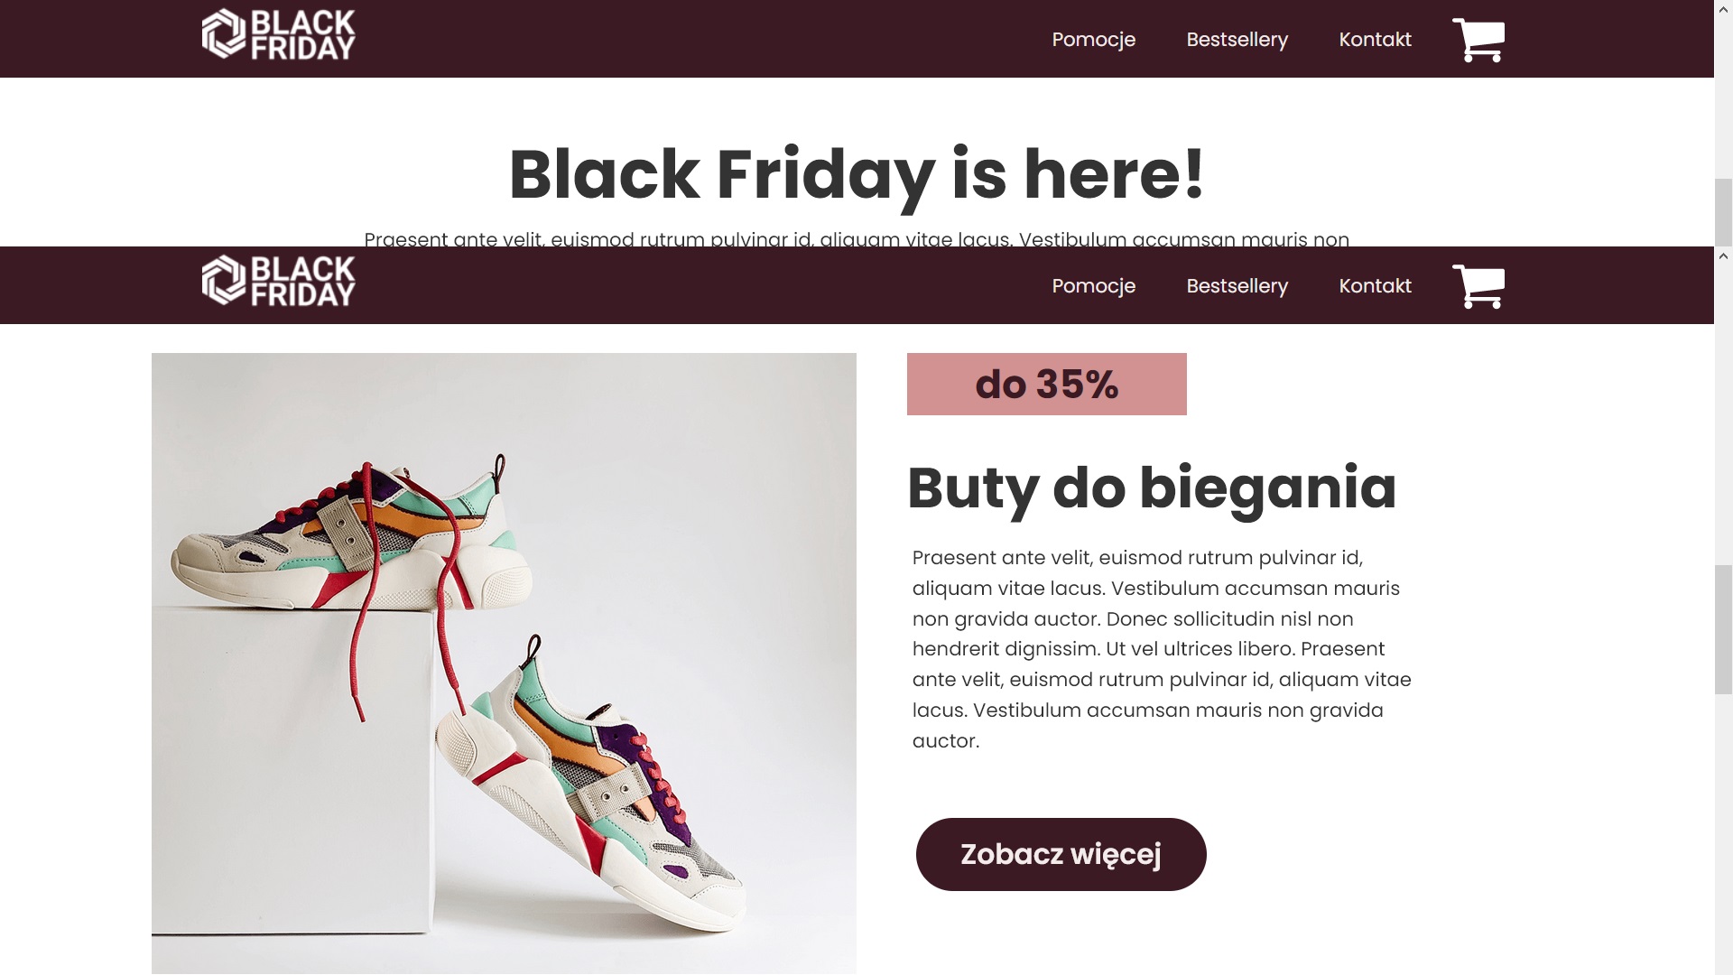The image size is (1733, 975).
Task: Open Pomocje in the upper navigation bar
Action: 1093,40
